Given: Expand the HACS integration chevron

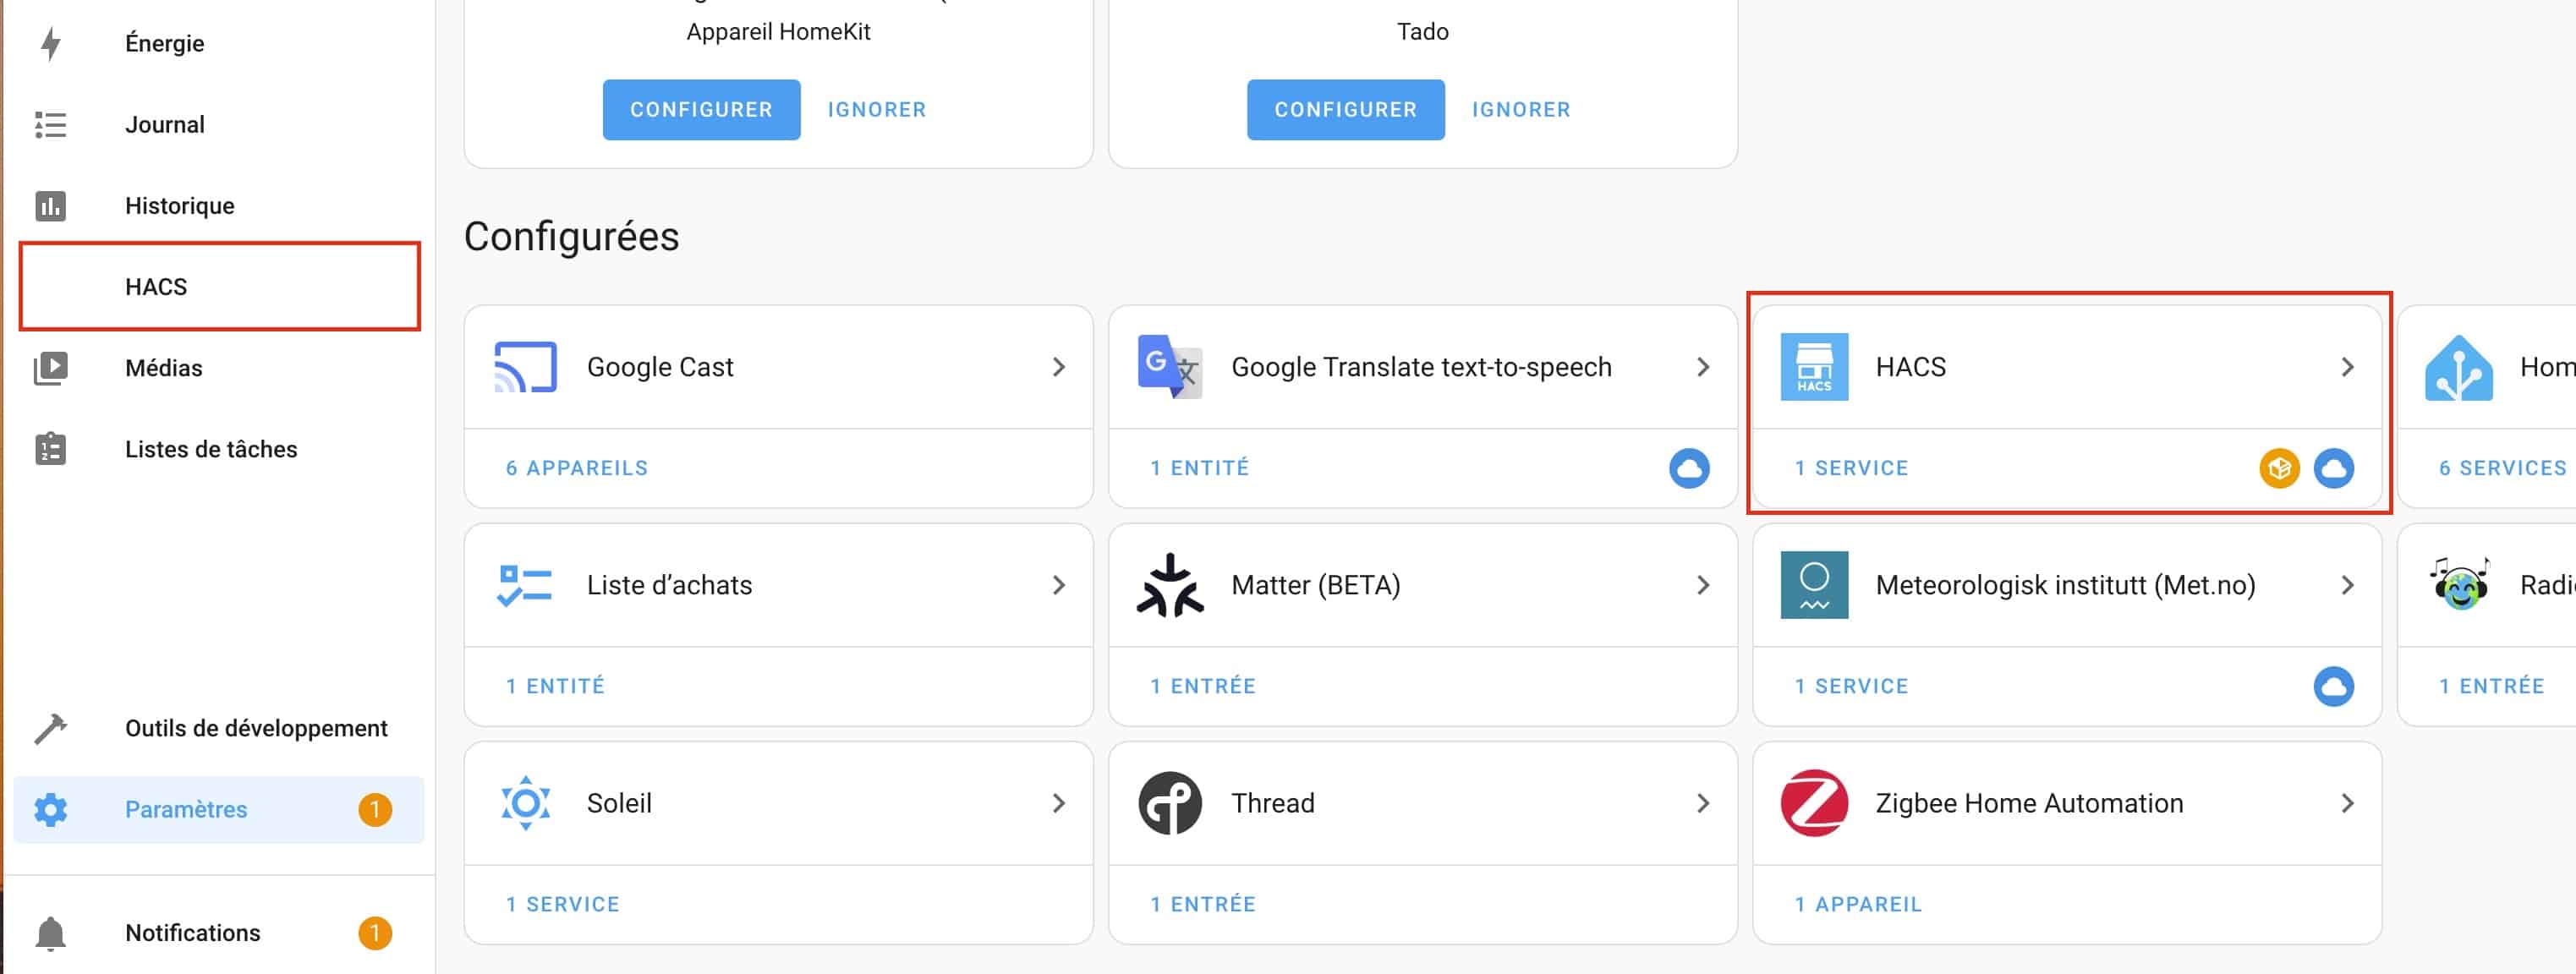Looking at the screenshot, I should point(2348,367).
